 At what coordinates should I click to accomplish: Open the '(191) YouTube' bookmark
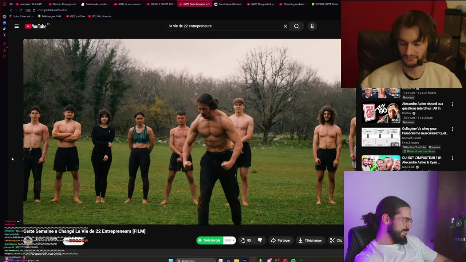[x=75, y=16]
